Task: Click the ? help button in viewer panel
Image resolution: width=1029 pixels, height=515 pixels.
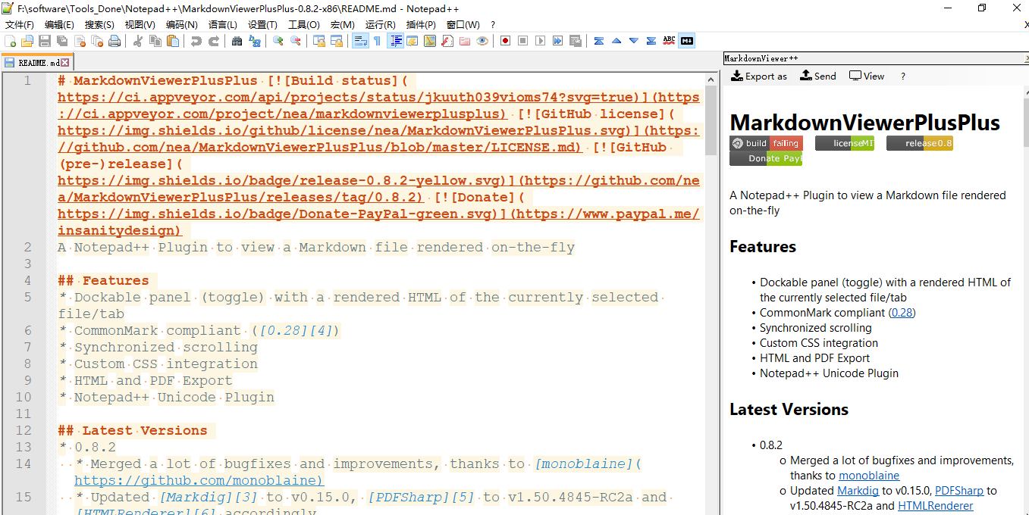Action: [x=902, y=76]
